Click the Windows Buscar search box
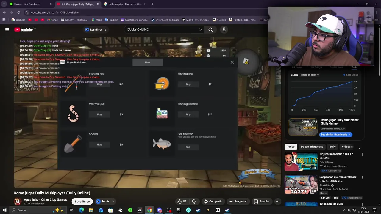This screenshot has height=214, width=381. coord(38,210)
